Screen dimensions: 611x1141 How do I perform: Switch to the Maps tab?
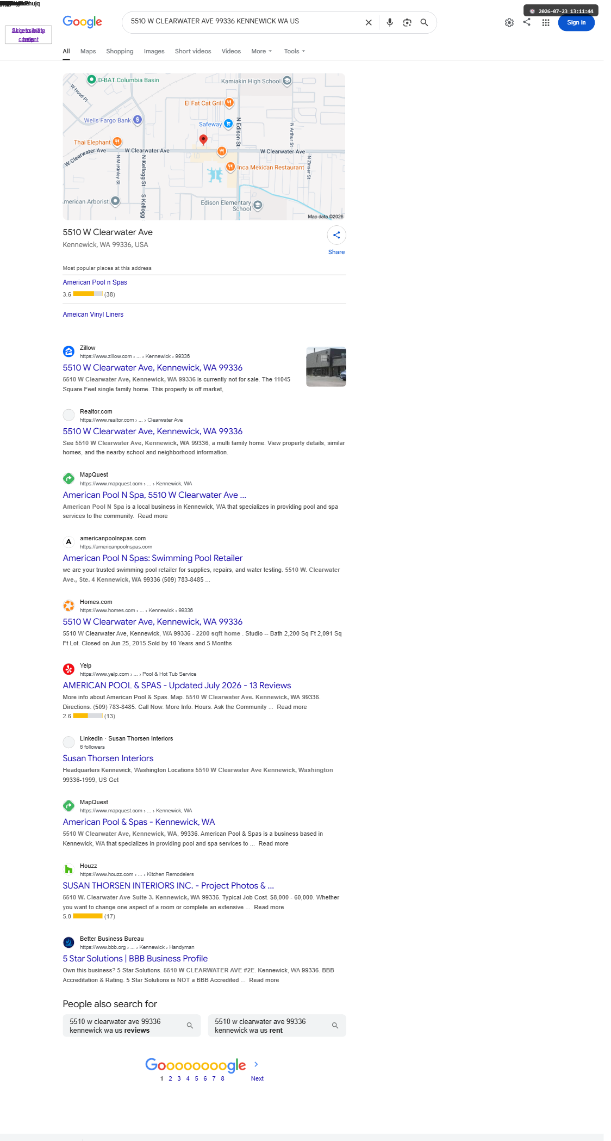(88, 51)
